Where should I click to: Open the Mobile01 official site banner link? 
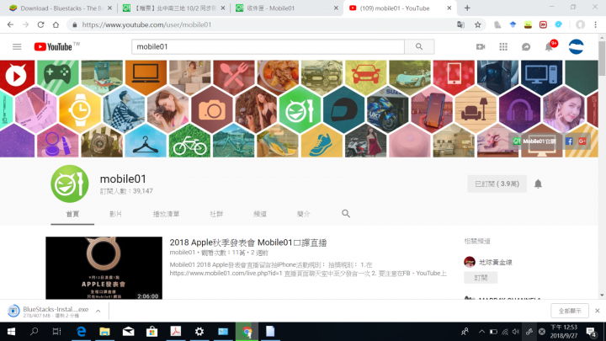coord(535,141)
